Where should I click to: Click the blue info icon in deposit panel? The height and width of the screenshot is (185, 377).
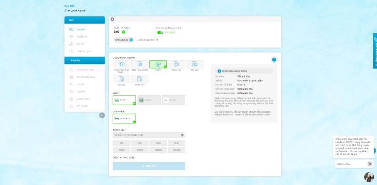(274, 60)
